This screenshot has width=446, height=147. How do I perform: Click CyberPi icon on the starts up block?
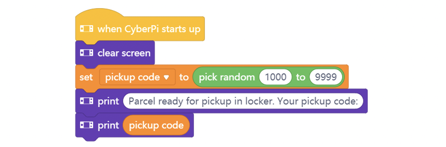86,29
